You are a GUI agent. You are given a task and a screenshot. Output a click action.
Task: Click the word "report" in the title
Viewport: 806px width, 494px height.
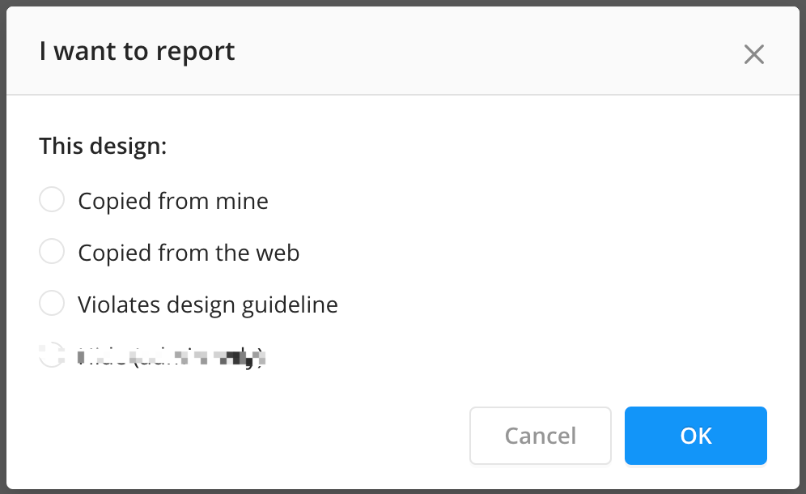coord(194,52)
